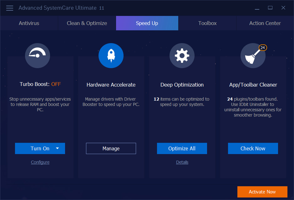Open the hamburger main menu
The width and height of the screenshot is (294, 200).
tap(10, 8)
